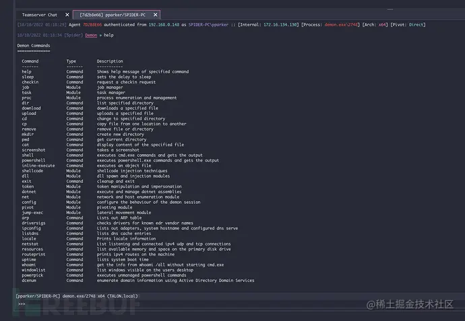Click the 'Type' column header
The image size is (465, 321).
tap(71, 61)
